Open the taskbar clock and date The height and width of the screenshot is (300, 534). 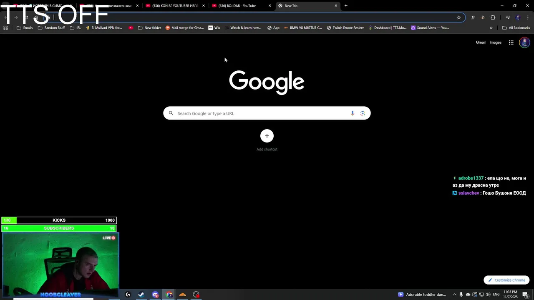pos(510,295)
